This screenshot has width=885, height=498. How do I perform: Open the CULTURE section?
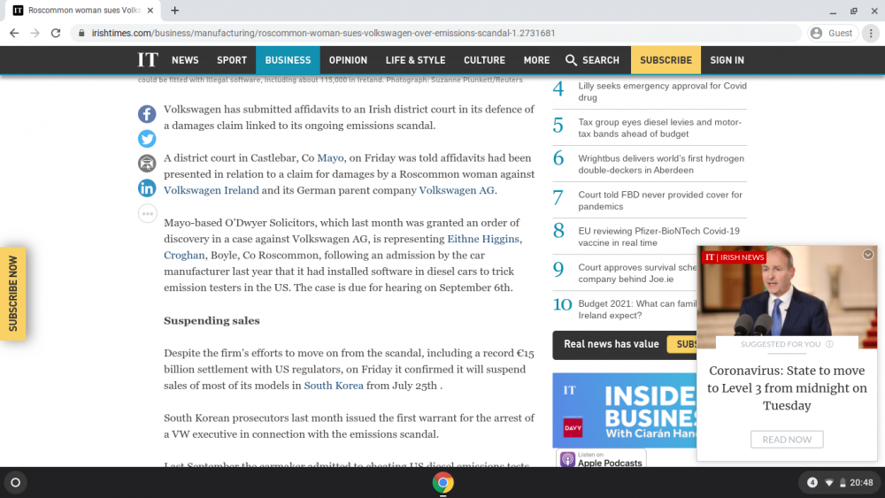pos(484,60)
